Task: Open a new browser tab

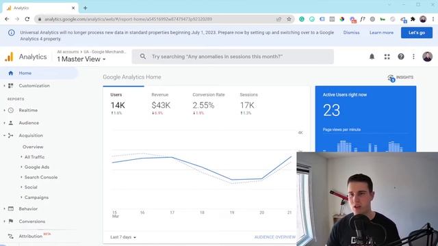Action: click(x=85, y=8)
